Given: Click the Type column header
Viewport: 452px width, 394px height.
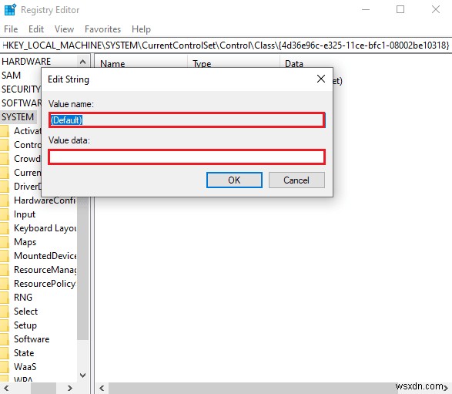Looking at the screenshot, I should tap(202, 63).
